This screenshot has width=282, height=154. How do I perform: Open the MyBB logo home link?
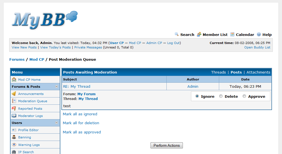45,20
